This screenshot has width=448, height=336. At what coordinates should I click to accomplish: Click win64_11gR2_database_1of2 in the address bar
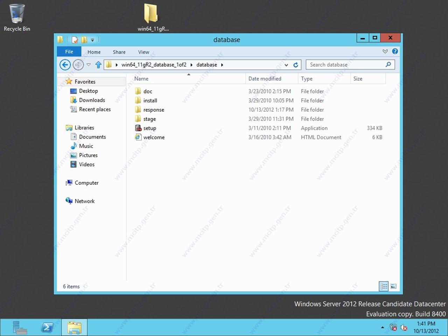coord(154,65)
